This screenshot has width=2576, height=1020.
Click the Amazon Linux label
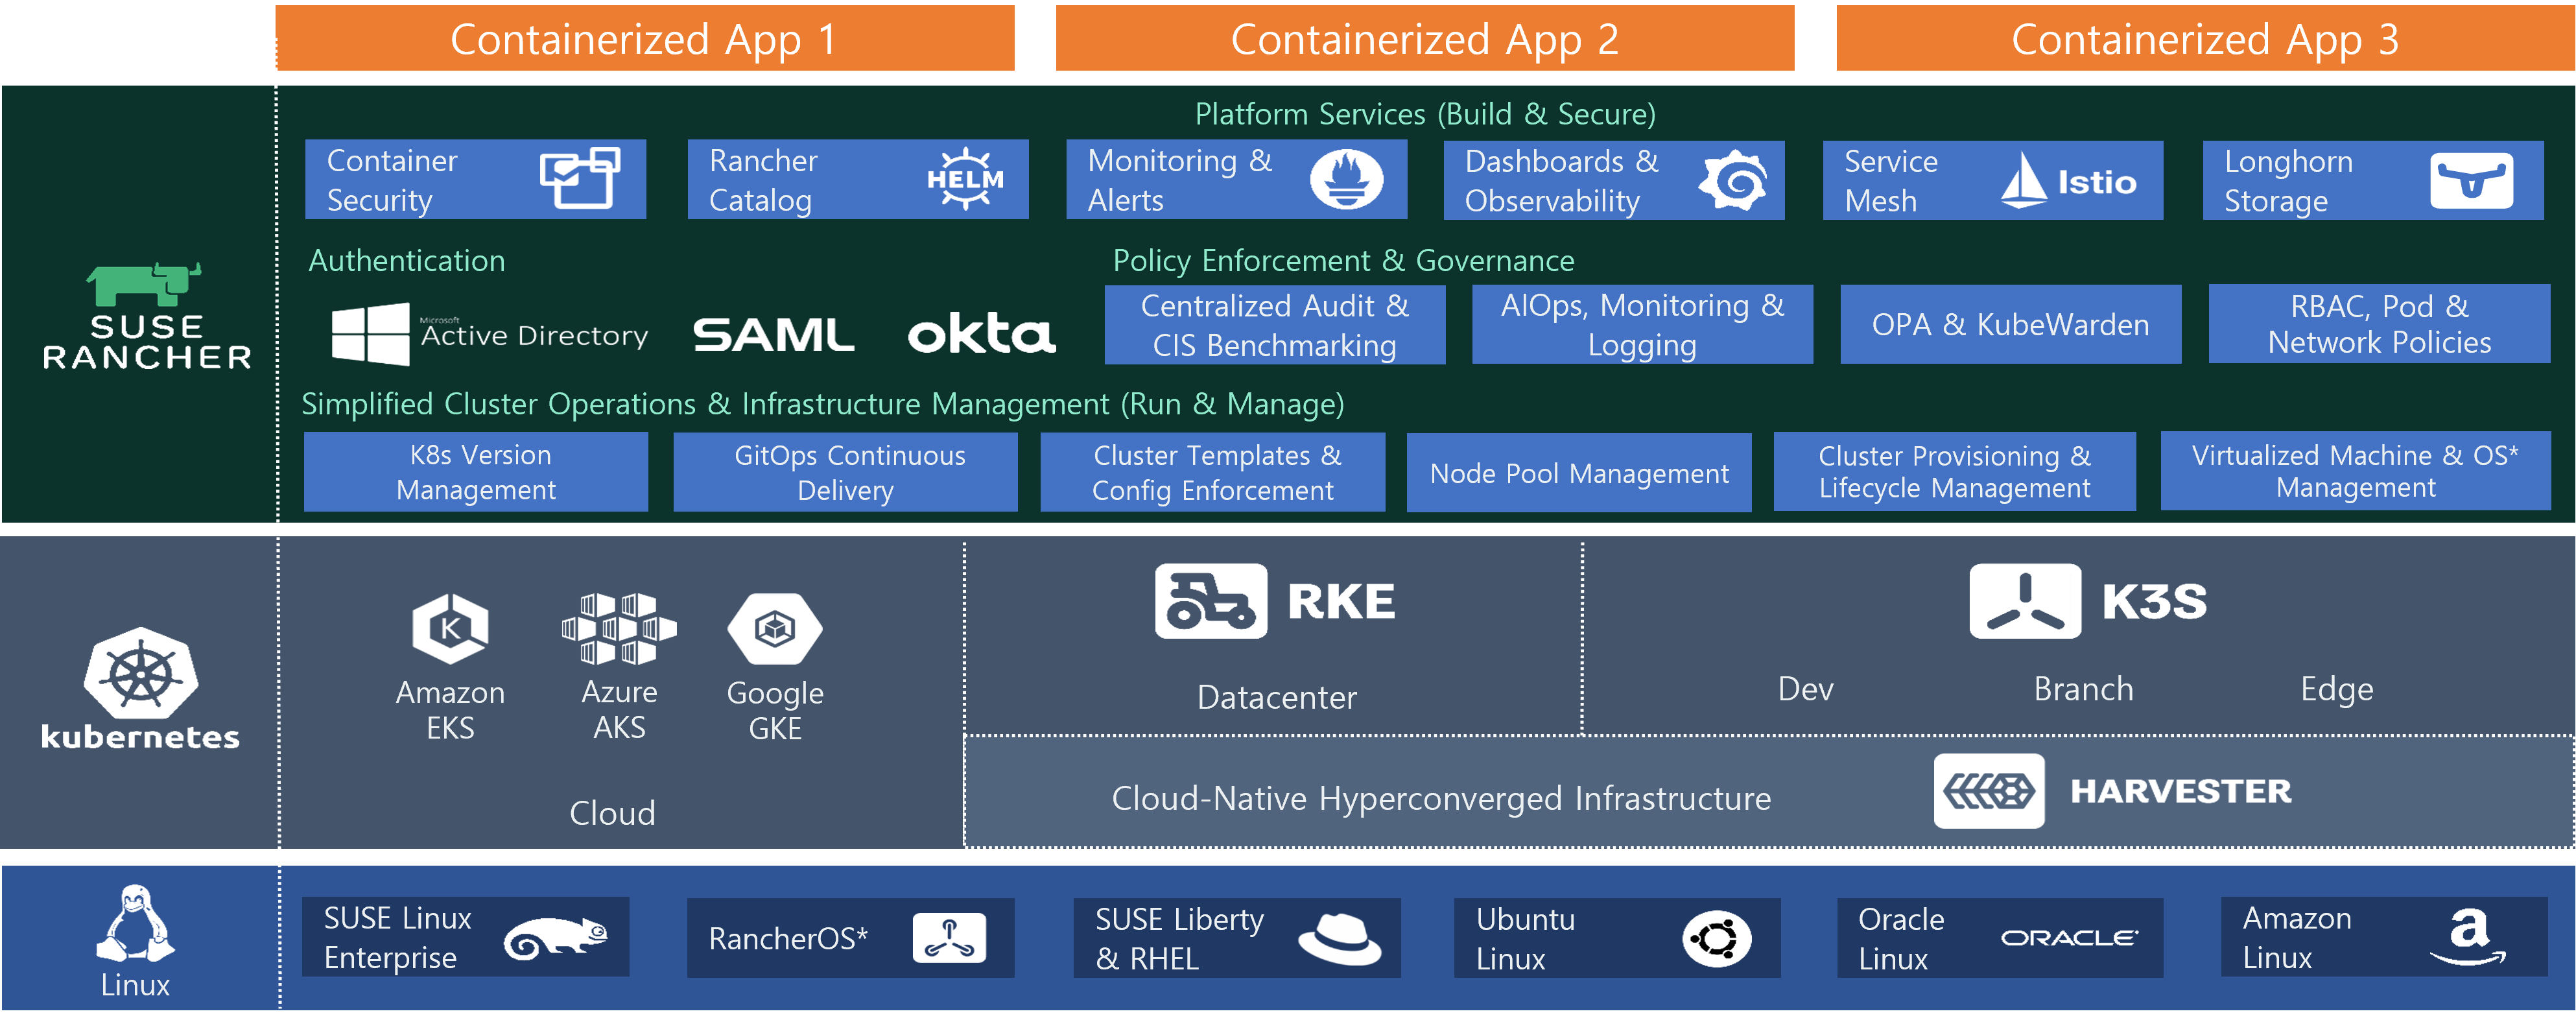[2297, 938]
